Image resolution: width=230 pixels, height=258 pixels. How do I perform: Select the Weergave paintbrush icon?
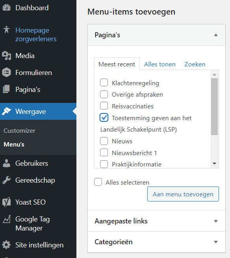click(6, 112)
